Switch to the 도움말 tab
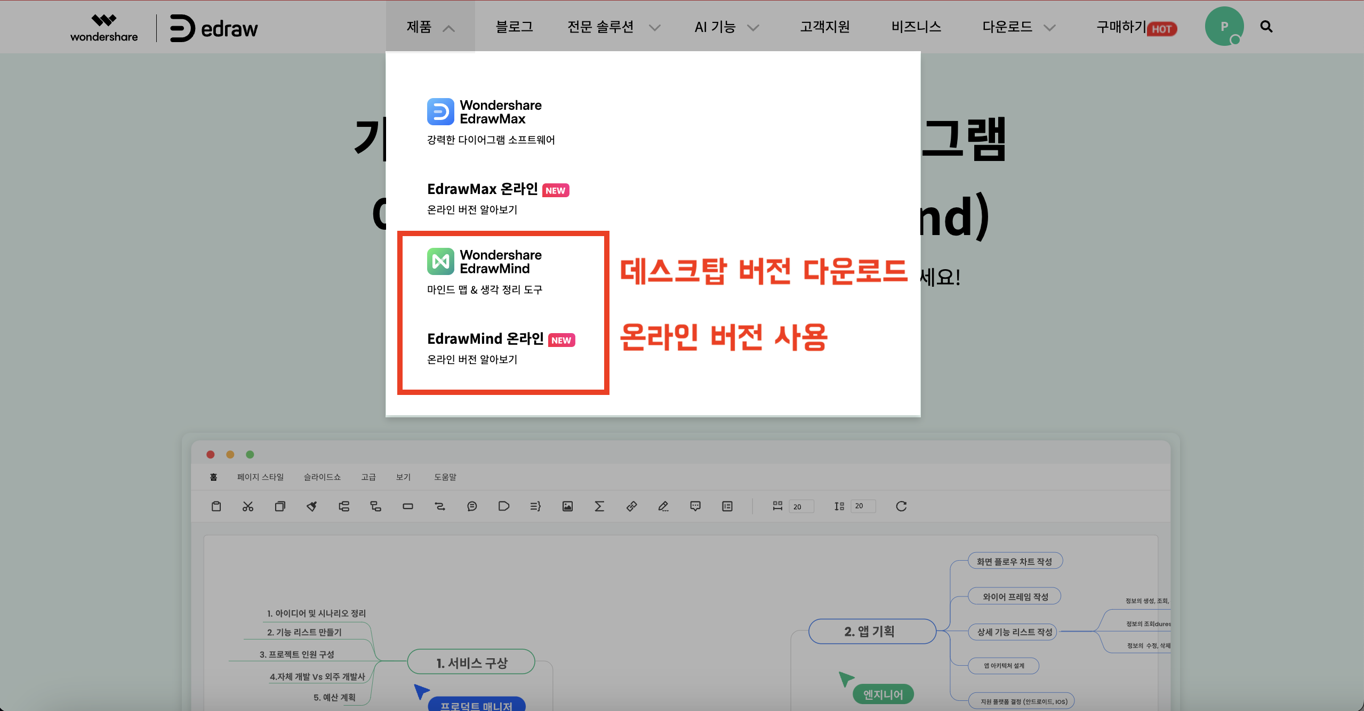The image size is (1364, 711). click(x=445, y=477)
